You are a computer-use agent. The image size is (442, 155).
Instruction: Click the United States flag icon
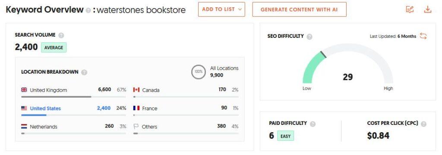[24, 108]
